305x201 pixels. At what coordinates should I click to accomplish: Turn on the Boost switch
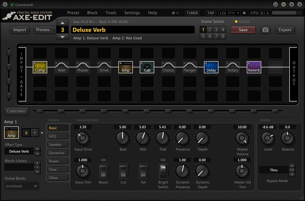pyautogui.click(x=103, y=171)
